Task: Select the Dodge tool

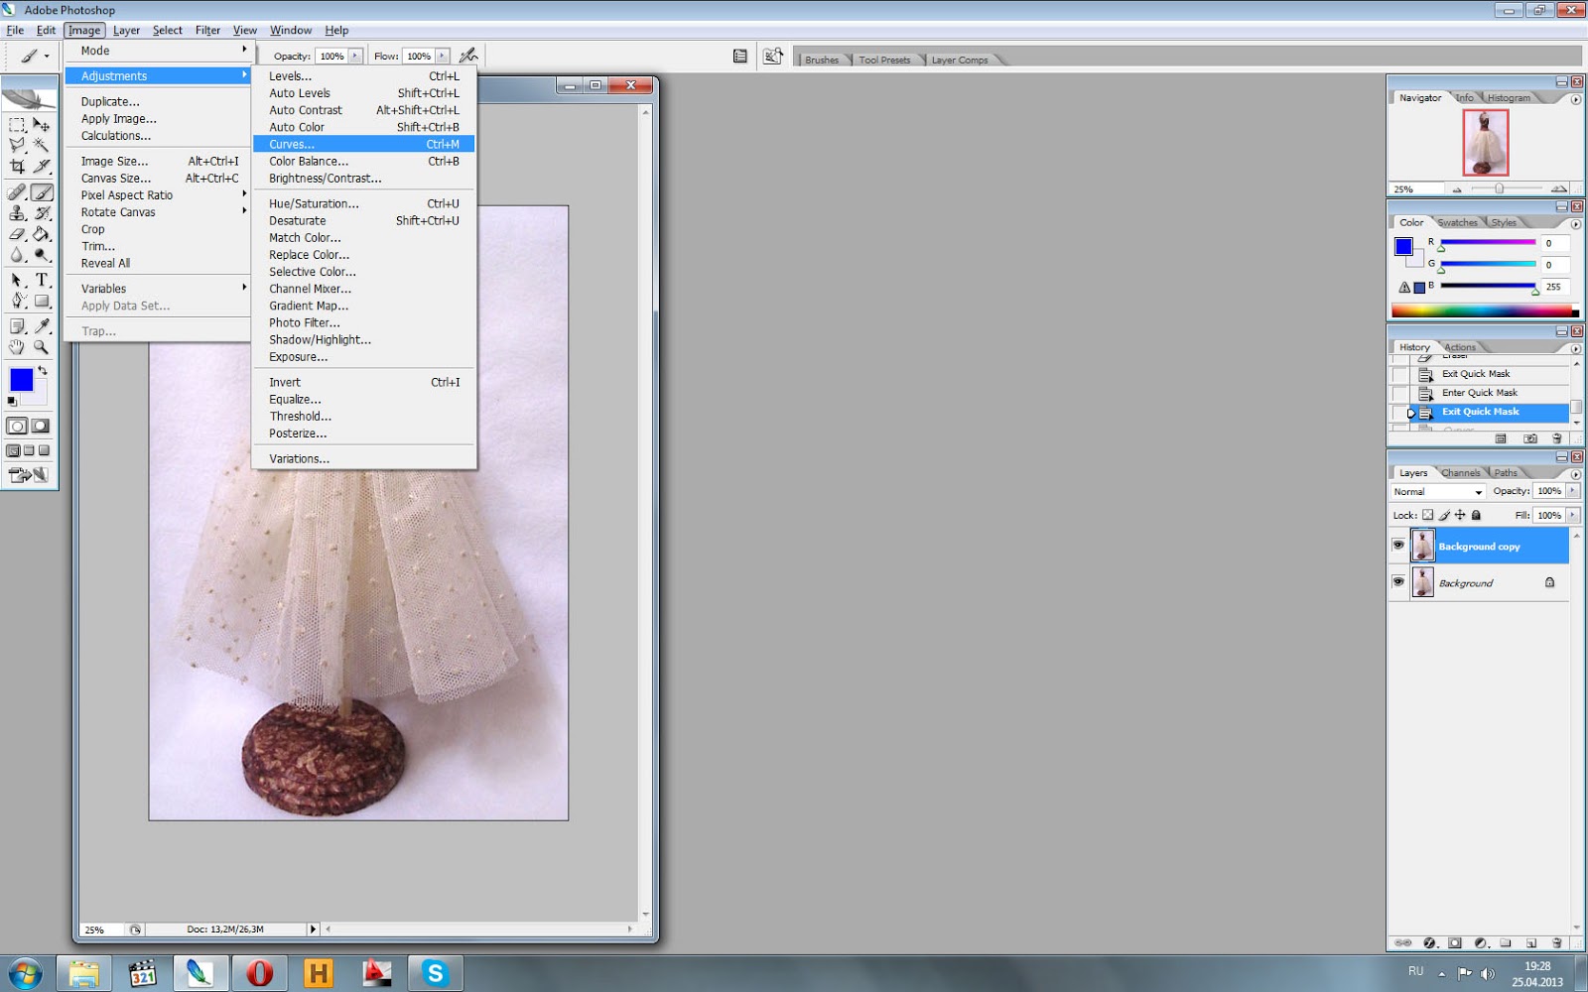Action: click(42, 255)
